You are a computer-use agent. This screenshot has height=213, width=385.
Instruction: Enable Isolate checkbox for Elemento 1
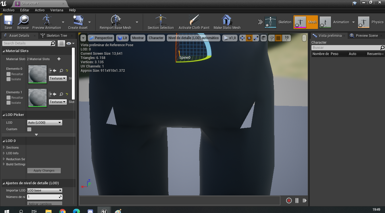(x=9, y=103)
